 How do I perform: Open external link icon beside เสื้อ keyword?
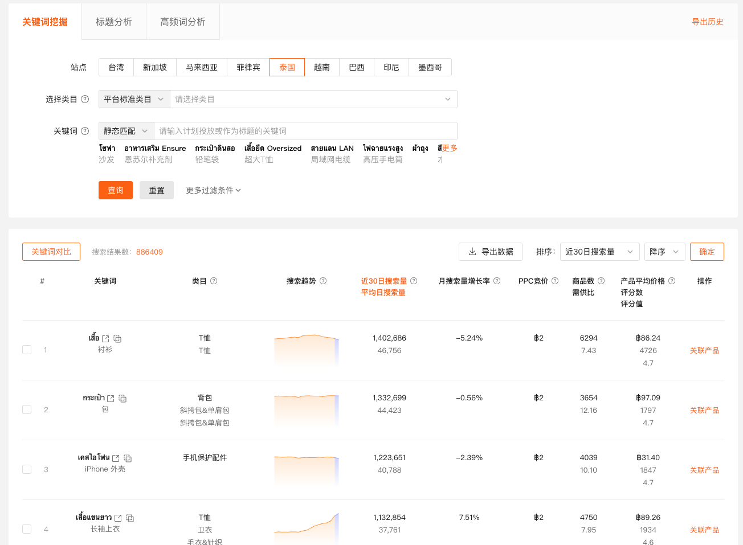[105, 339]
